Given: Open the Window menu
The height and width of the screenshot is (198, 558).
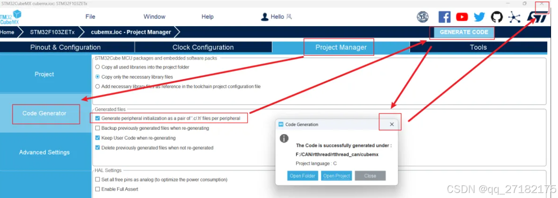Looking at the screenshot, I should (154, 17).
